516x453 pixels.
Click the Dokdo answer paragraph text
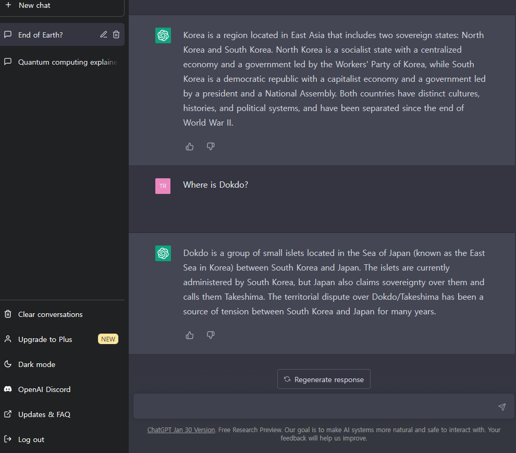point(334,282)
